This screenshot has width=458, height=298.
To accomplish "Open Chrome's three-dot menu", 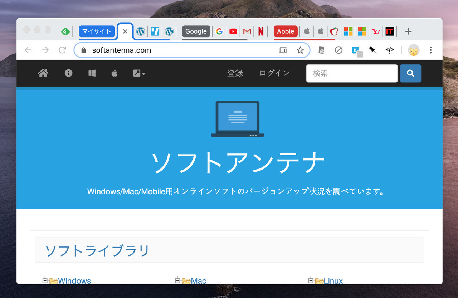I will tap(431, 50).
